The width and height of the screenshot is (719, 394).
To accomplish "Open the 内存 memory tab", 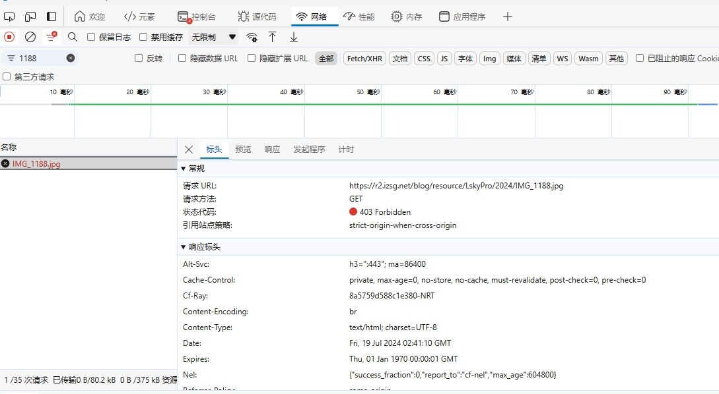I will [x=406, y=17].
